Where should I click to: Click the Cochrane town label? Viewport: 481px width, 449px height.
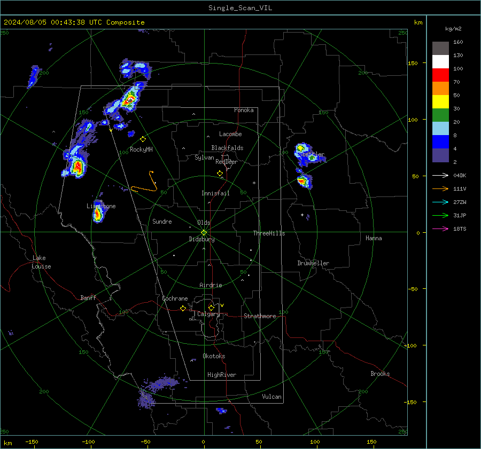coord(175,298)
